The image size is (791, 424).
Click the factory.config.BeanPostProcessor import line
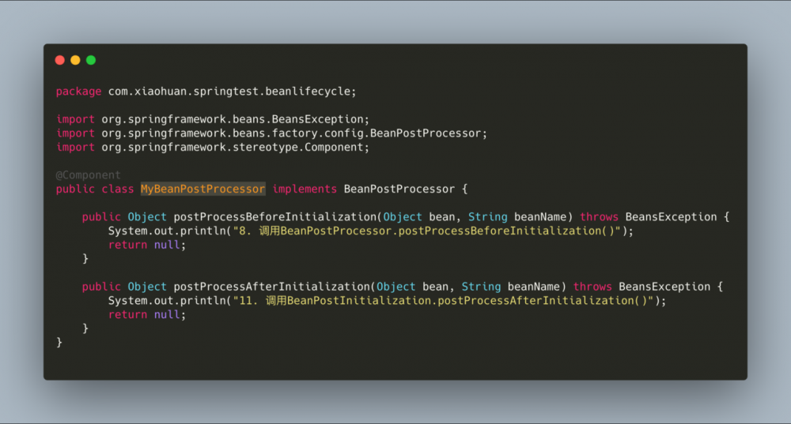coord(271,133)
